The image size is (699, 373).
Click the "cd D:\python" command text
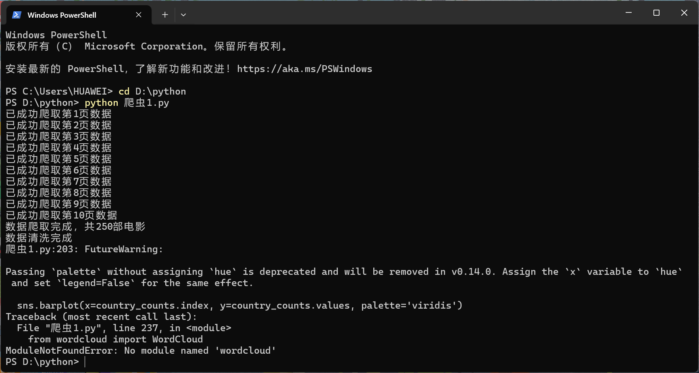152,92
